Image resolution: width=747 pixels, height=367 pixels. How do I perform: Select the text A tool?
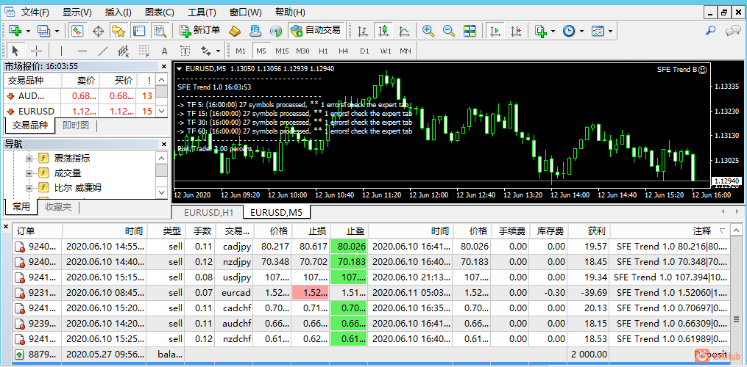tap(164, 51)
